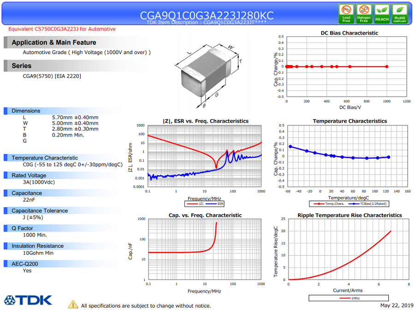This screenshot has height=310, width=415.
Task: Click the Temperature/degC axis label
Action: point(348,198)
